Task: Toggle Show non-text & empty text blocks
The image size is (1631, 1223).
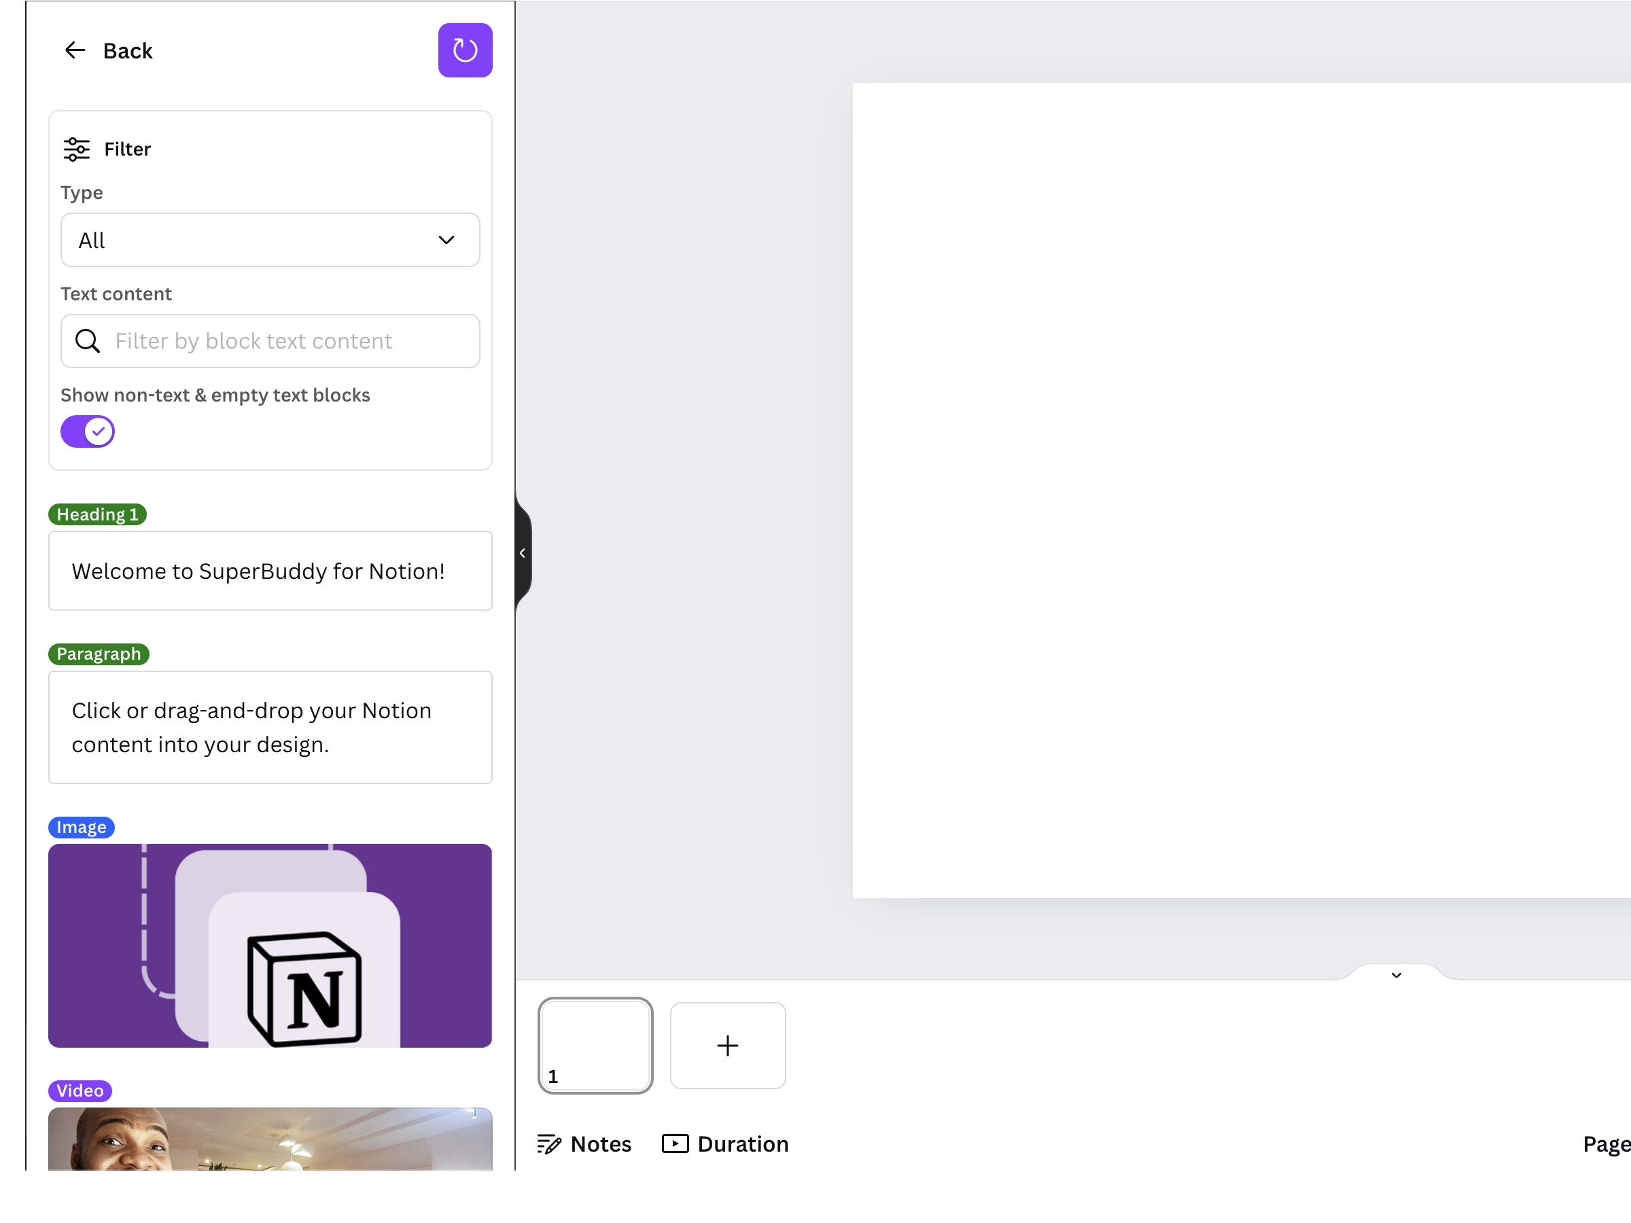Action: 88,431
